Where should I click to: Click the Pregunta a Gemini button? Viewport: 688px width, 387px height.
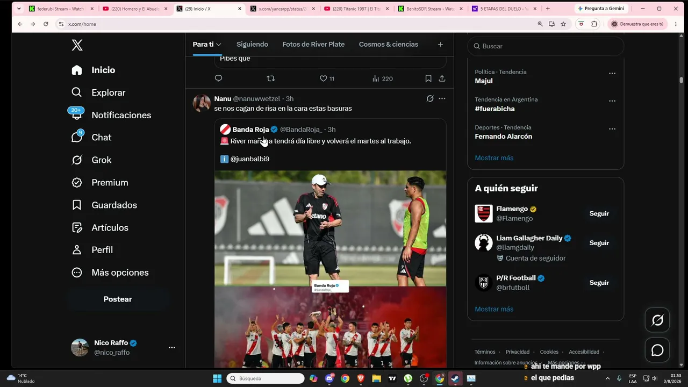600,9
